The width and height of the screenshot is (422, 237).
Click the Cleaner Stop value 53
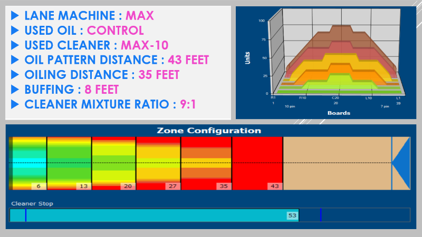click(292, 215)
